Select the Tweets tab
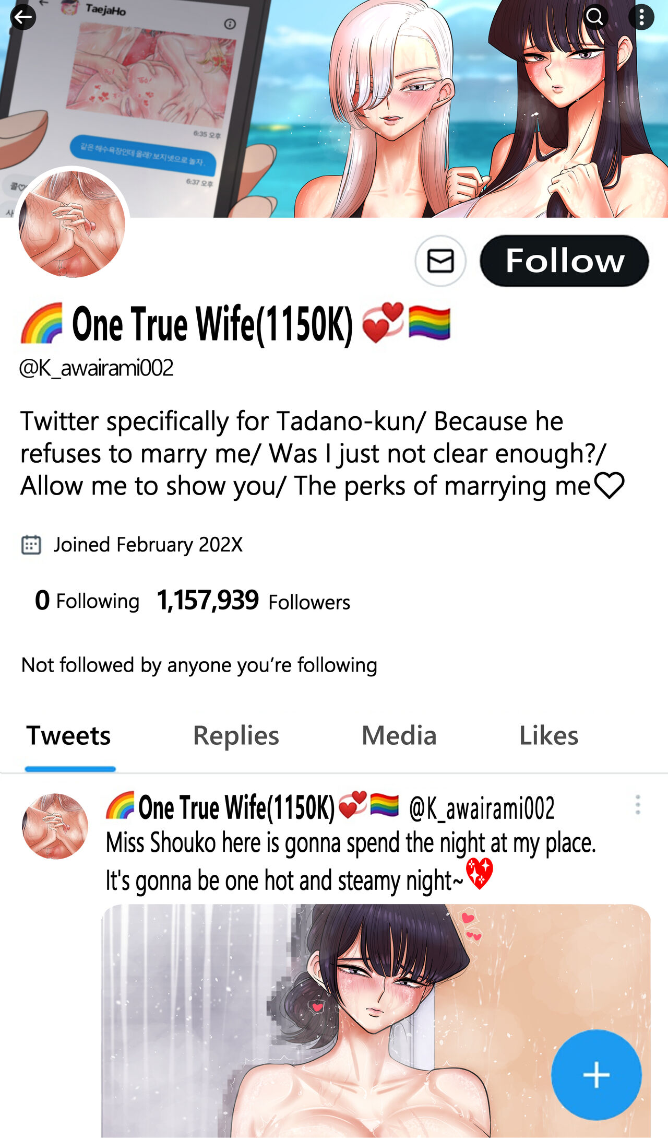Screen dimensions: 668x1138 (69, 735)
